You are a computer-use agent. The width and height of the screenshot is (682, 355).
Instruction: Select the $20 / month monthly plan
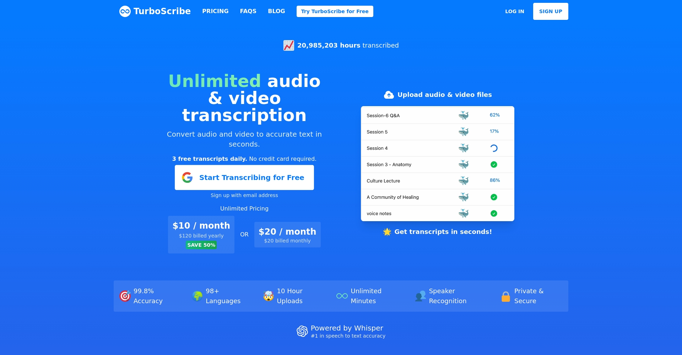pos(287,235)
